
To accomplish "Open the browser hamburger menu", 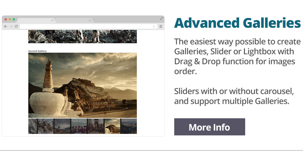I will (161, 26).
